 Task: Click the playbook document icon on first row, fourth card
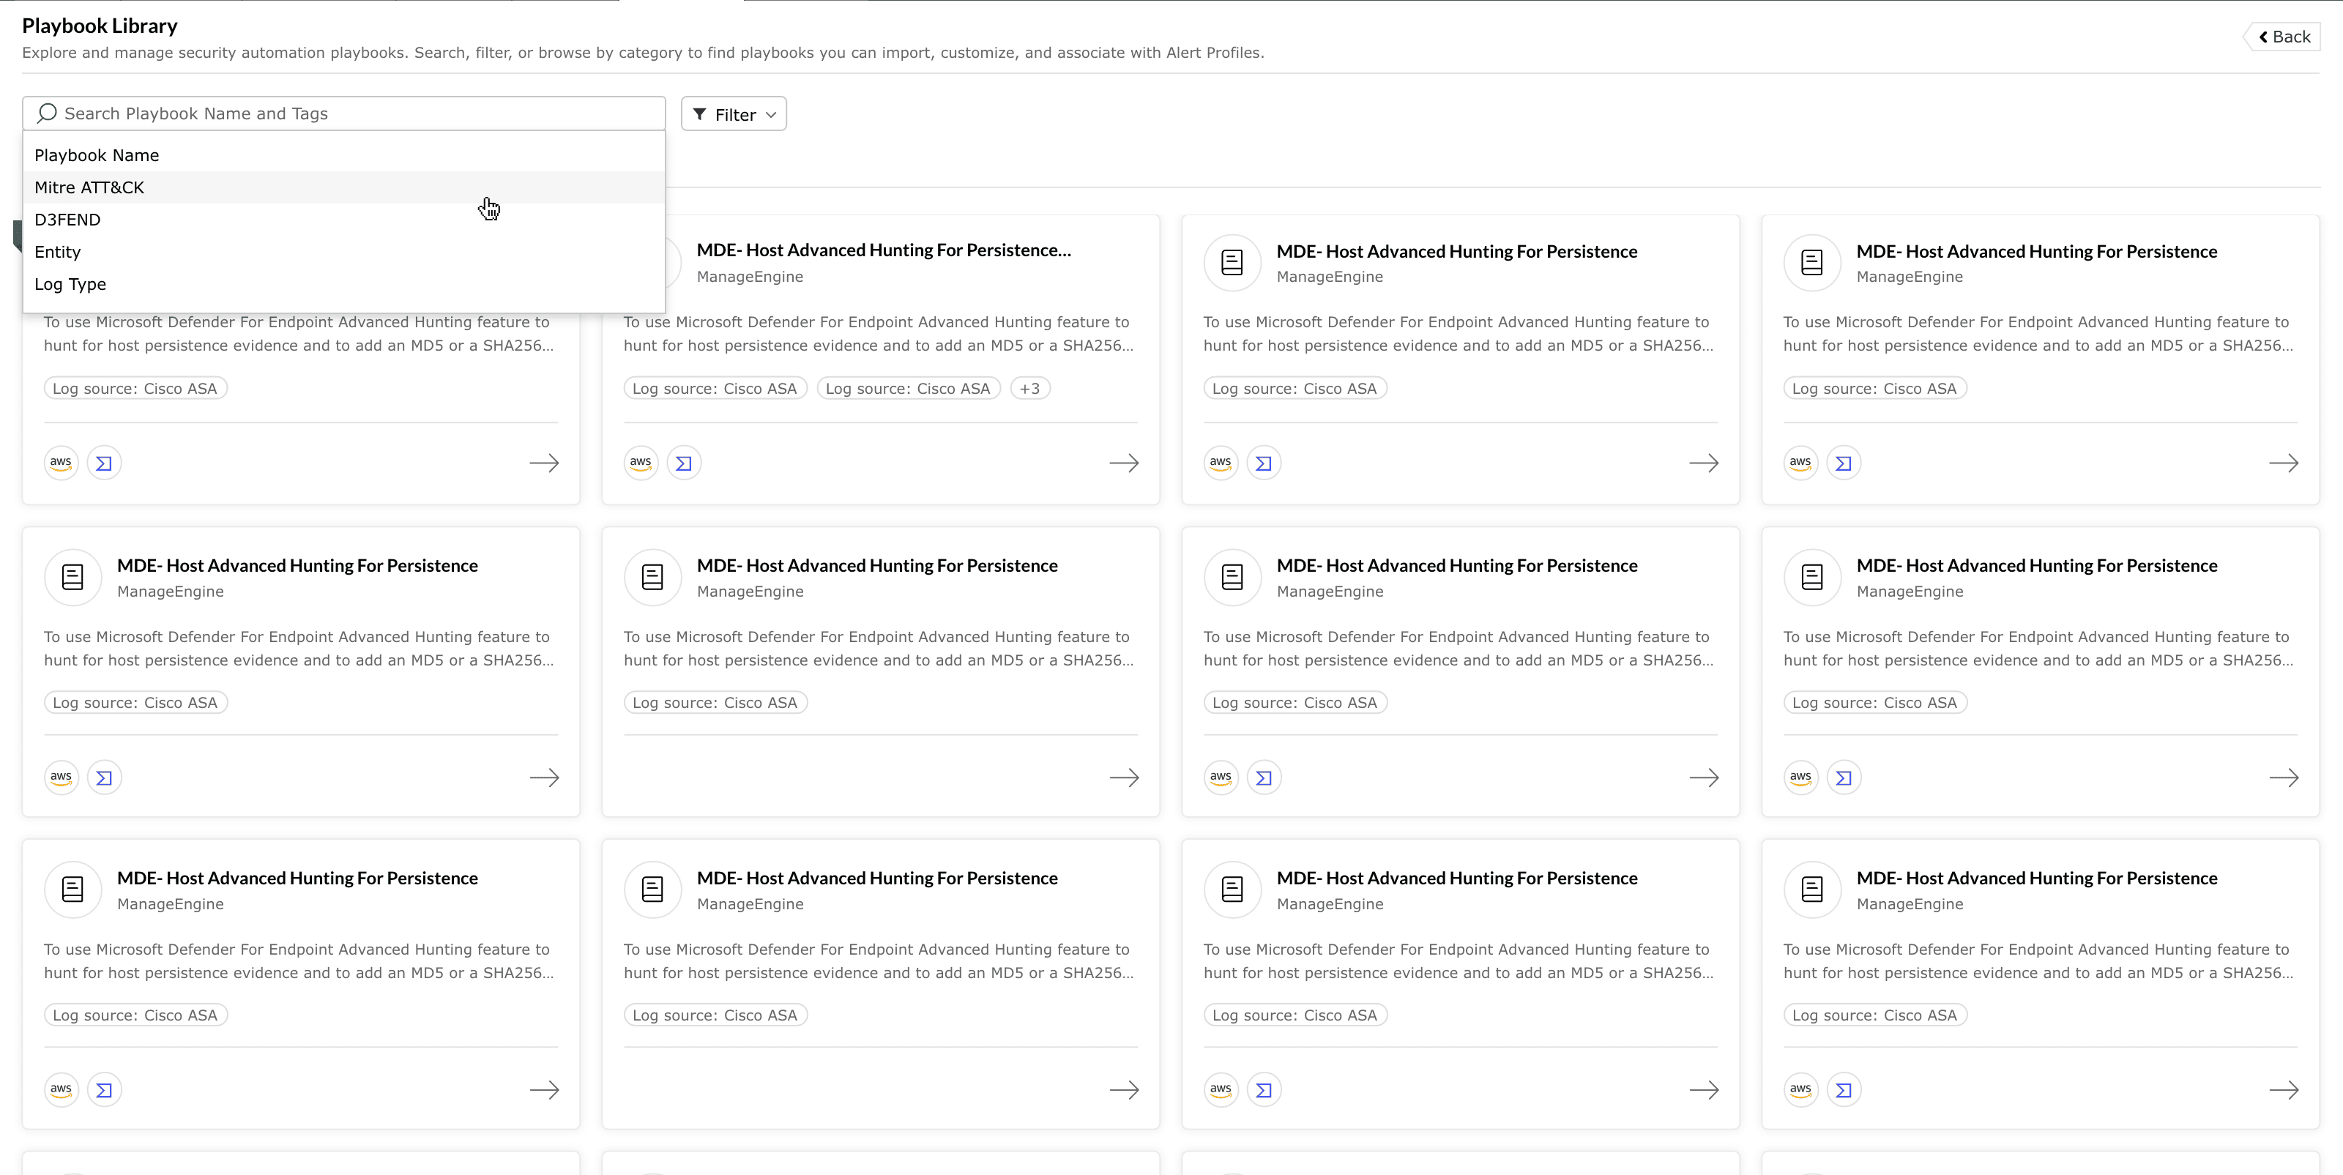point(1812,263)
